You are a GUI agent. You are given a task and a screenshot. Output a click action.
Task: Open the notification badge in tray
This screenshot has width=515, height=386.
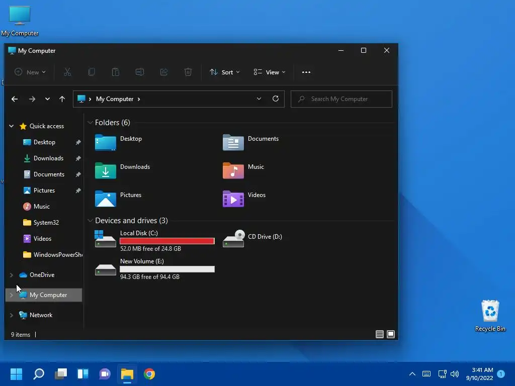tap(501, 373)
